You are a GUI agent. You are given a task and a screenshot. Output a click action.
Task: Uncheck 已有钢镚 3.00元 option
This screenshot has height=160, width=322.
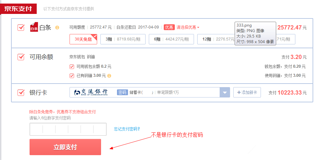72,76
